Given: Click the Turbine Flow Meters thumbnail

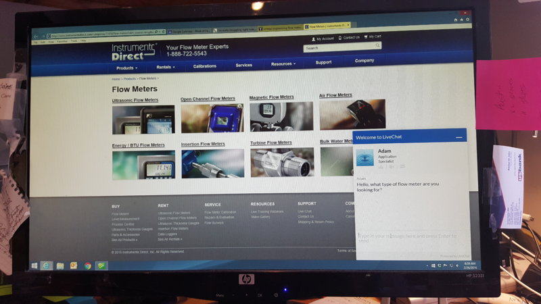Looking at the screenshot, I should tap(282, 162).
